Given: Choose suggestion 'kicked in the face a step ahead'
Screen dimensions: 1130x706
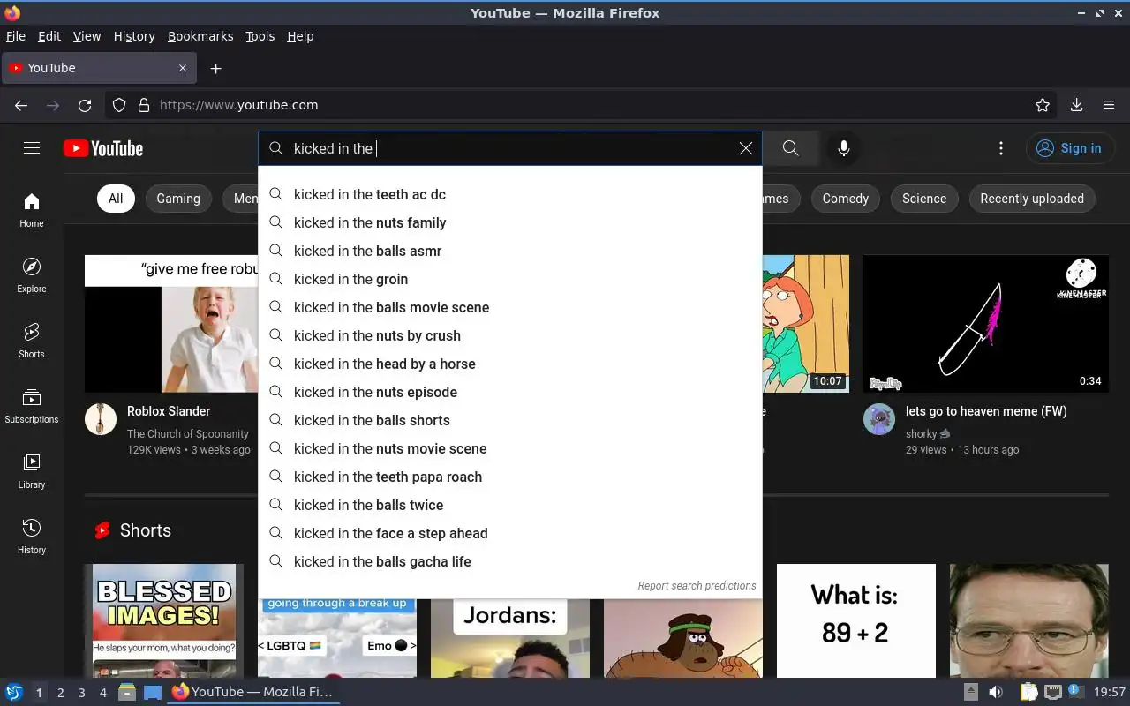Looking at the screenshot, I should pyautogui.click(x=510, y=533).
